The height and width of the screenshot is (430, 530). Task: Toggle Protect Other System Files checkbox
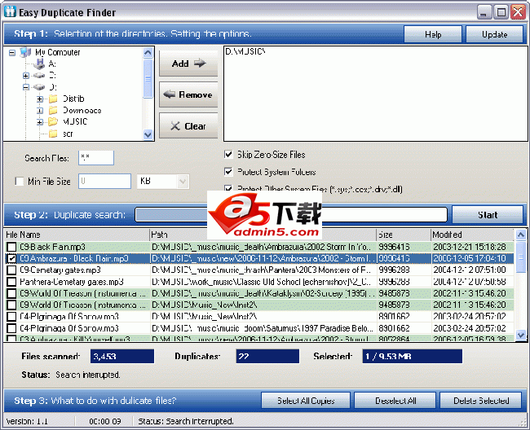pyautogui.click(x=228, y=188)
